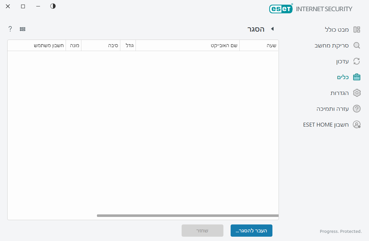
Task: Click the ESET logo in the titlebar
Action: point(281,8)
